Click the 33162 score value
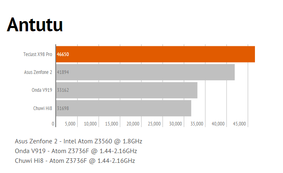The width and height of the screenshot is (283, 173). pyautogui.click(x=63, y=90)
